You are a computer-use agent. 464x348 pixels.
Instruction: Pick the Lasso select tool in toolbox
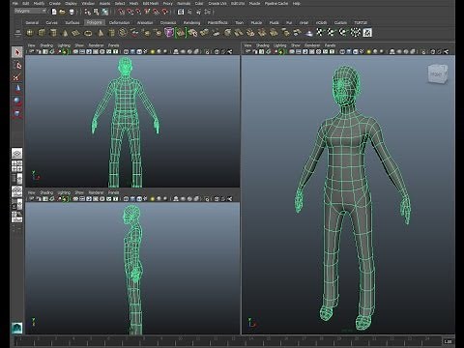point(17,66)
